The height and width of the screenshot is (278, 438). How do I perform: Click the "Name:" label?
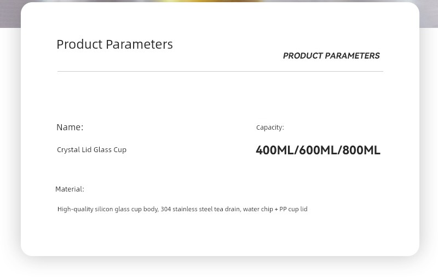click(70, 127)
